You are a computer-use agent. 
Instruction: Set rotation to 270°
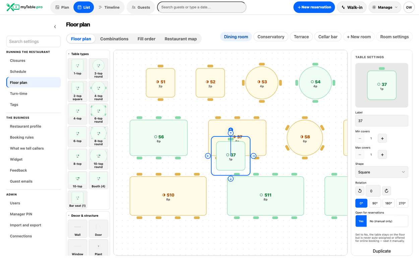click(x=402, y=203)
